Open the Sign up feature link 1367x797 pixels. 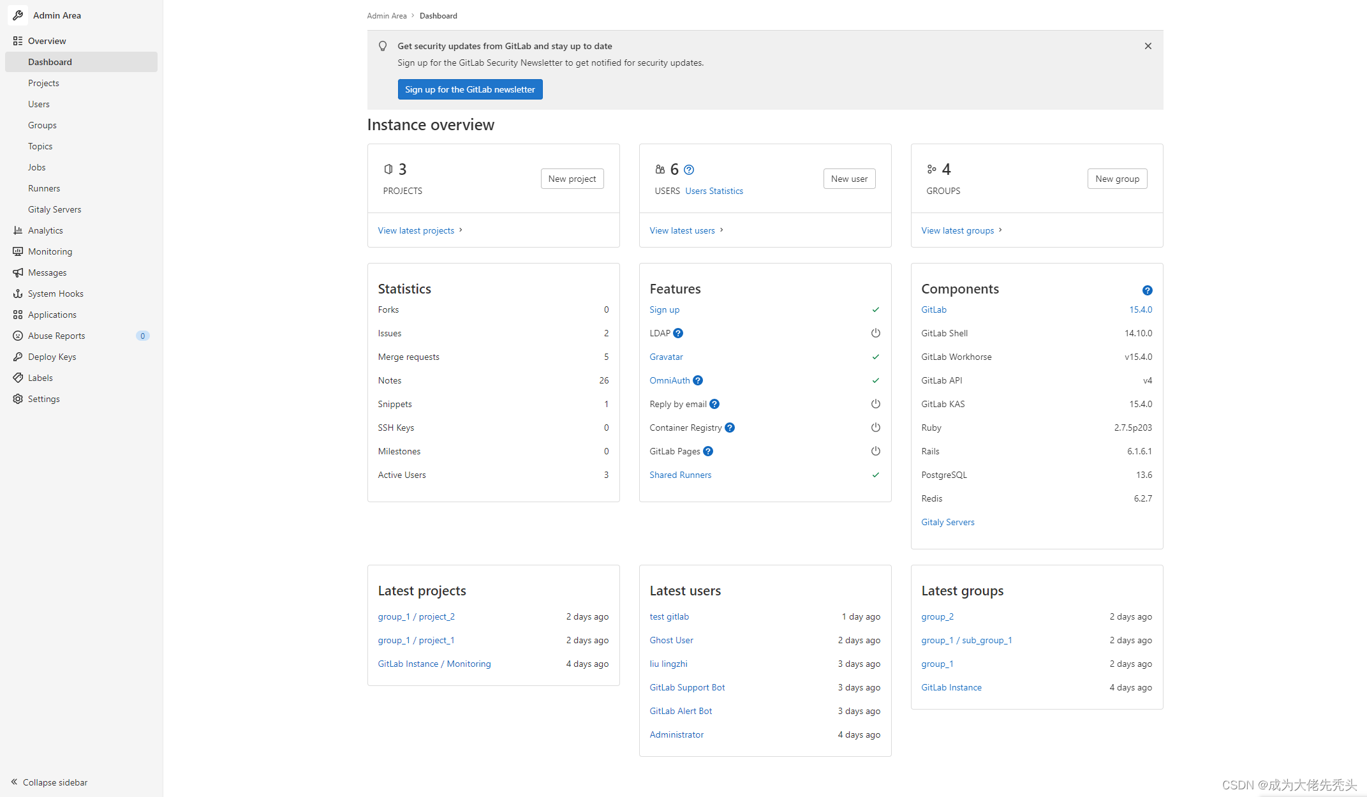[664, 309]
